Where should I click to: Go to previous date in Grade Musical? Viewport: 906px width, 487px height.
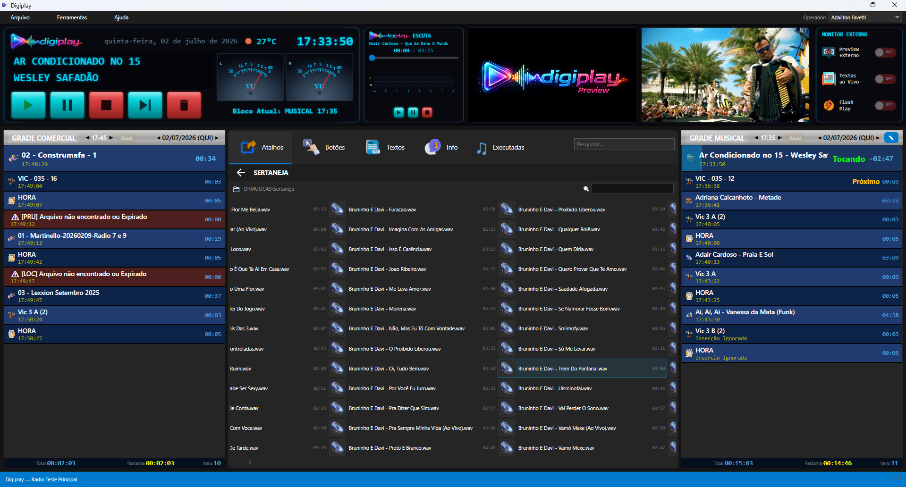[x=820, y=138]
